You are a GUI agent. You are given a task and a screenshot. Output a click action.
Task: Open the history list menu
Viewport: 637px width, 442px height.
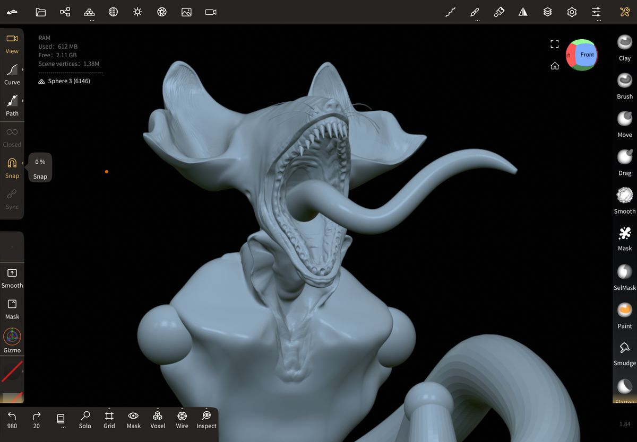click(x=61, y=420)
